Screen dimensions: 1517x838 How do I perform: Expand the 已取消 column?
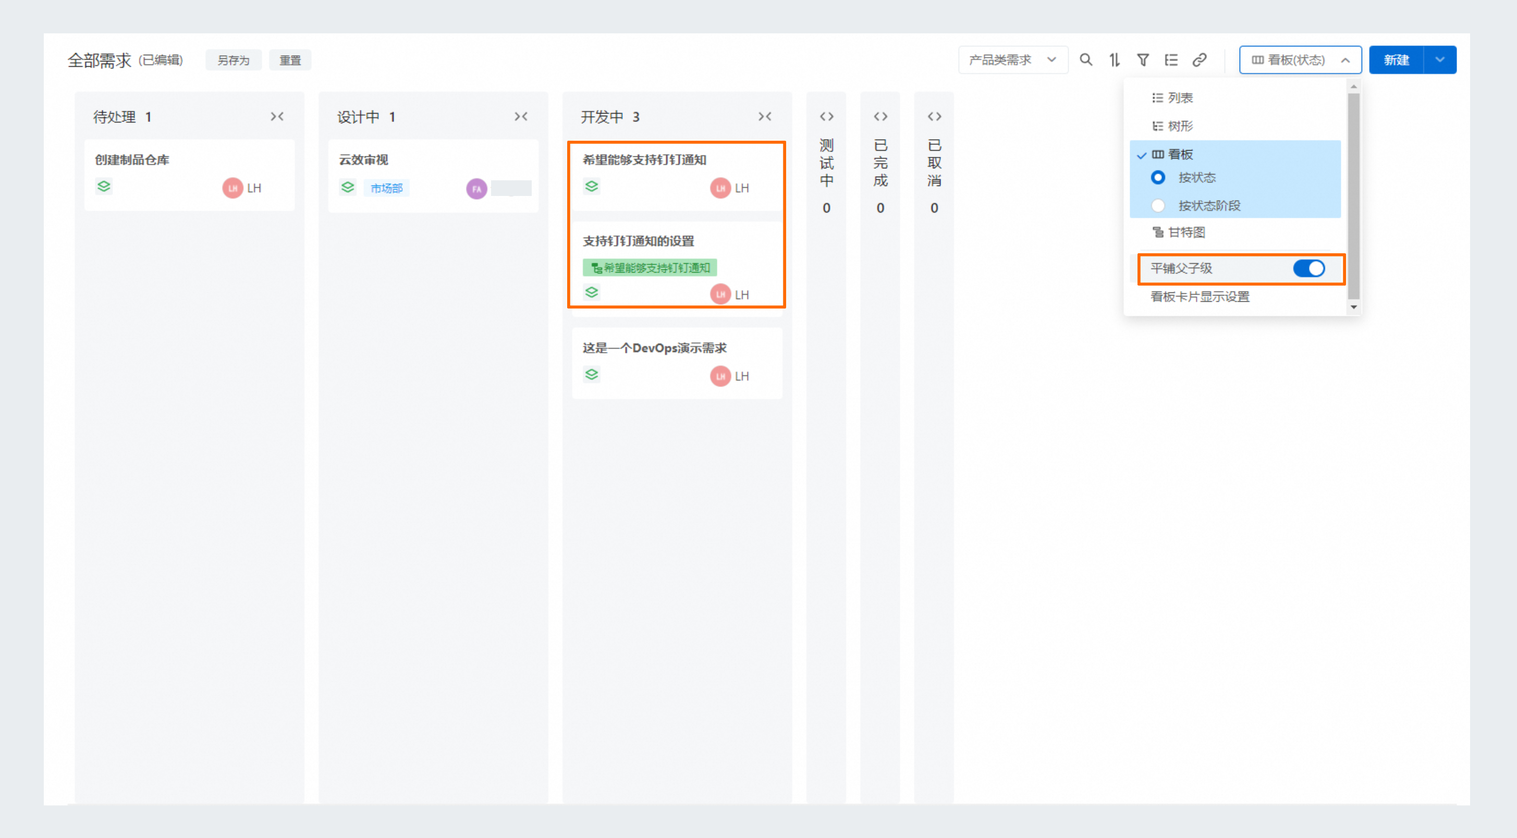[934, 117]
